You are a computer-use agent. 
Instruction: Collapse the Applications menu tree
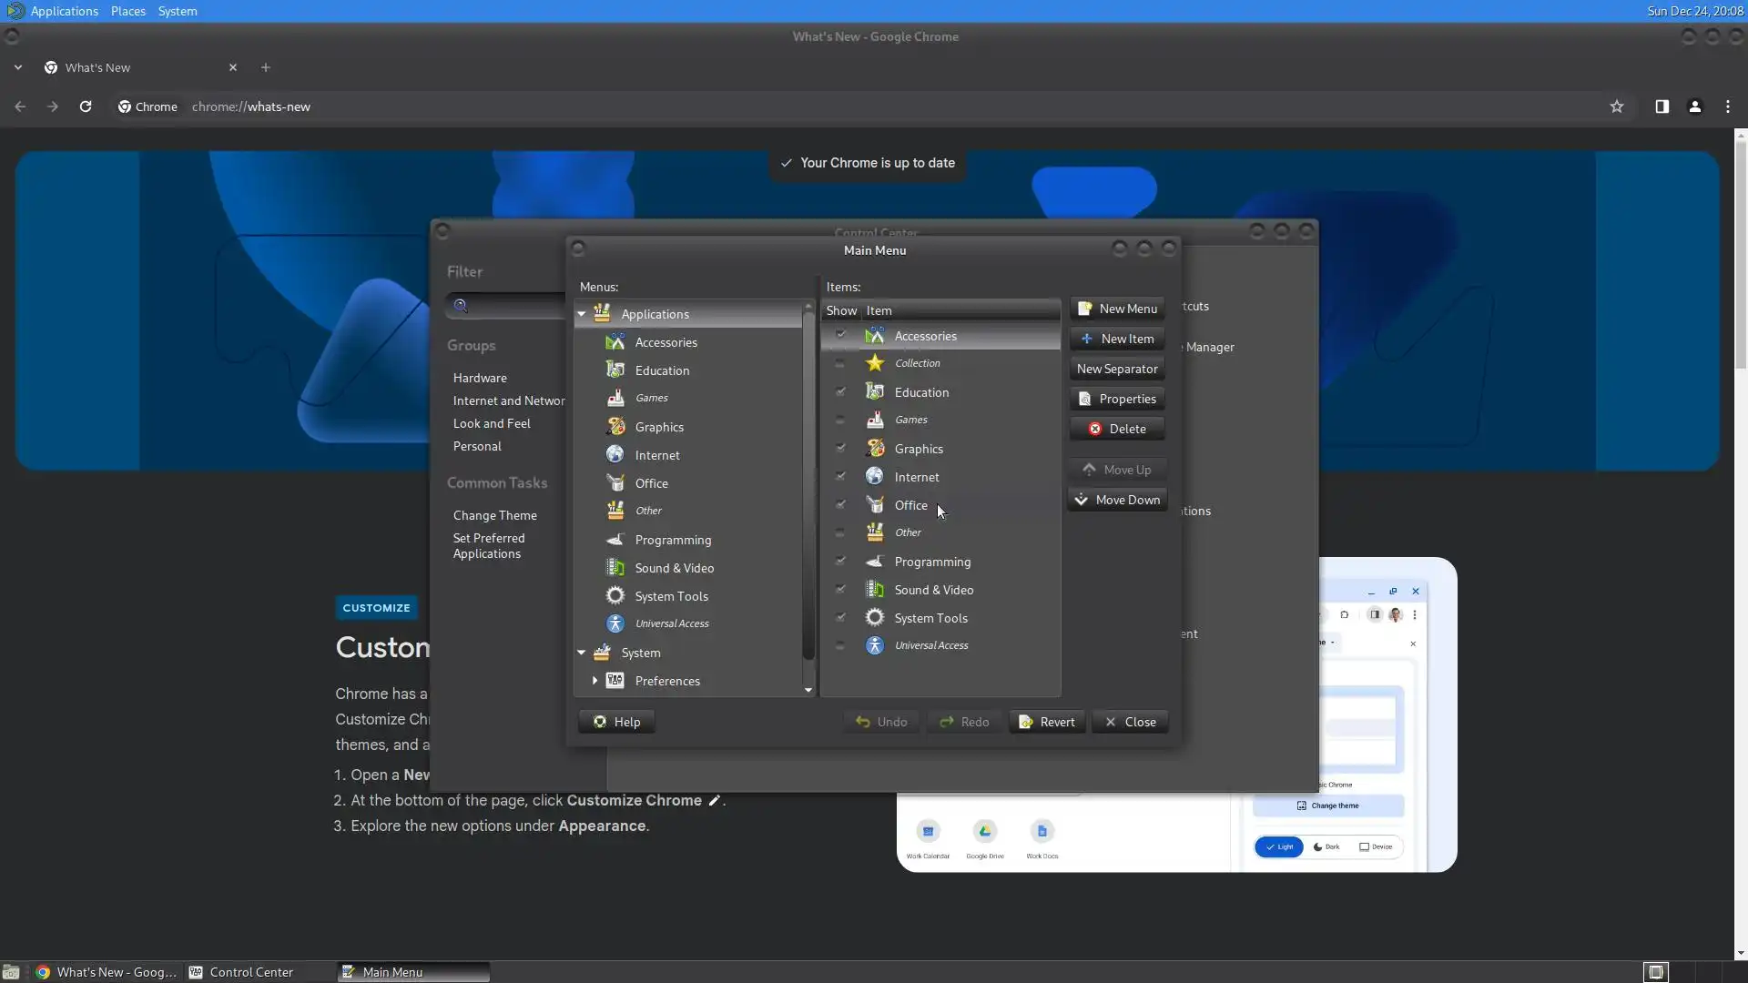(582, 314)
